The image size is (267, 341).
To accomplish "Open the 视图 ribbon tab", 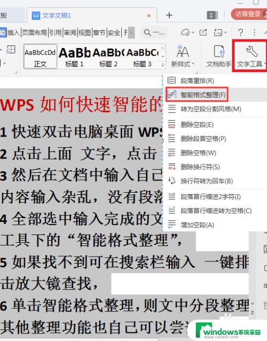I will 85,33.
